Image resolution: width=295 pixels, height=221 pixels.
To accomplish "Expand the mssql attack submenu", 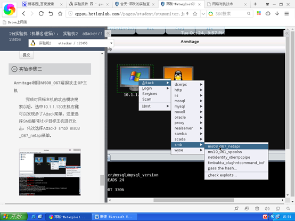I will [x=187, y=101].
